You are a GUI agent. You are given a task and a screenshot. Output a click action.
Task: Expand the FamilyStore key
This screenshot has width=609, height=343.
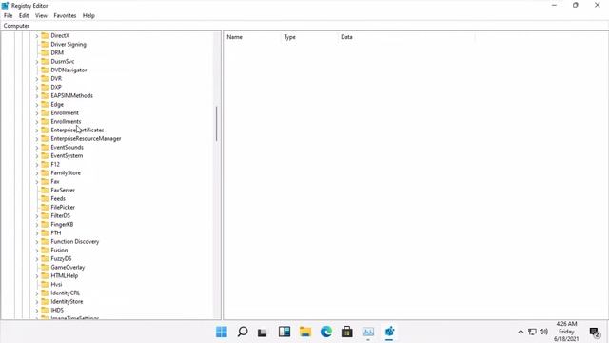[x=37, y=172]
